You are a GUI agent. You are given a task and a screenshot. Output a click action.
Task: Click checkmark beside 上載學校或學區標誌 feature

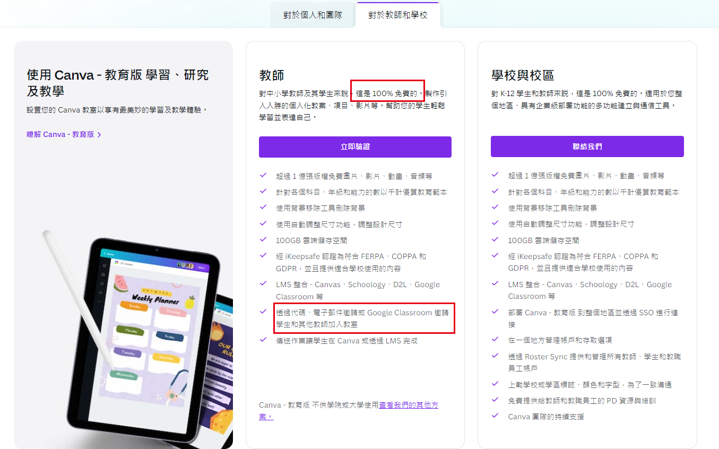pos(495,384)
